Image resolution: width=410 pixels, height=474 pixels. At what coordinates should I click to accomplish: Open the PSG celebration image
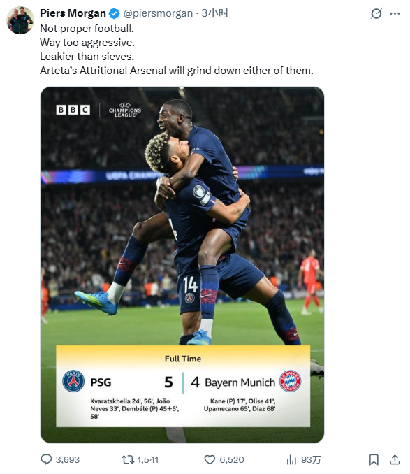182,265
